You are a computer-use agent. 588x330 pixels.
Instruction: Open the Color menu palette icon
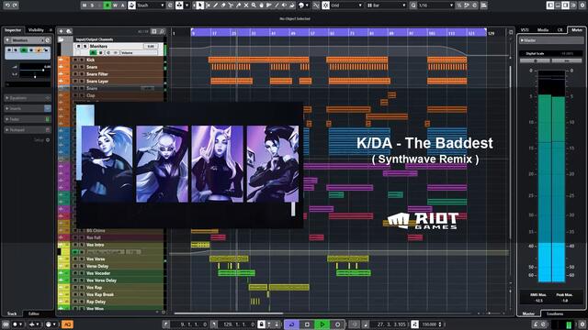click(301, 5)
